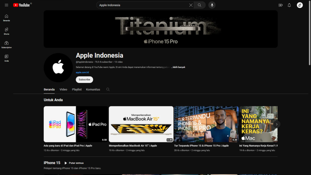
Task: Click the Apple Indonesia channel name
Action: tap(99, 56)
